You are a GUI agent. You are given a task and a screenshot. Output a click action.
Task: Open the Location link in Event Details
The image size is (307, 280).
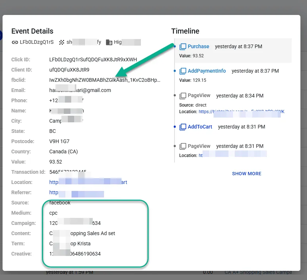click(x=88, y=182)
